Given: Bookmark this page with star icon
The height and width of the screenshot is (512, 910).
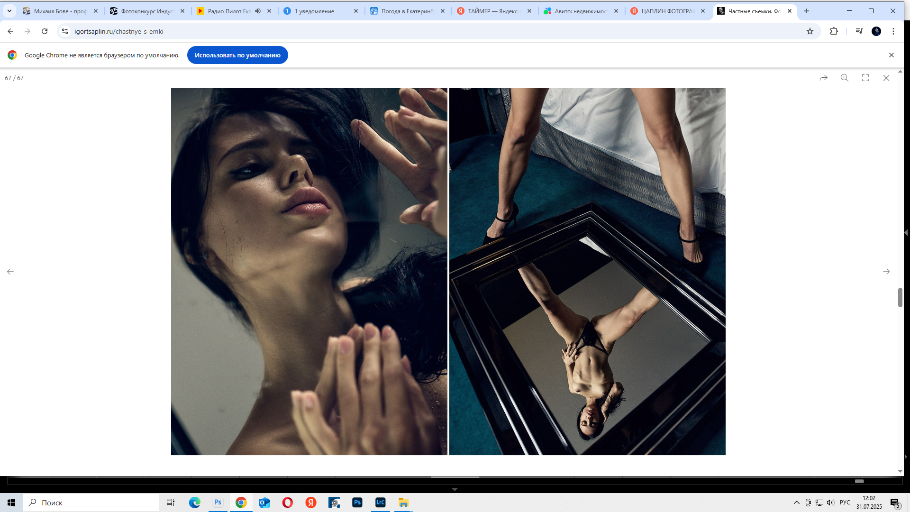Looking at the screenshot, I should [810, 31].
